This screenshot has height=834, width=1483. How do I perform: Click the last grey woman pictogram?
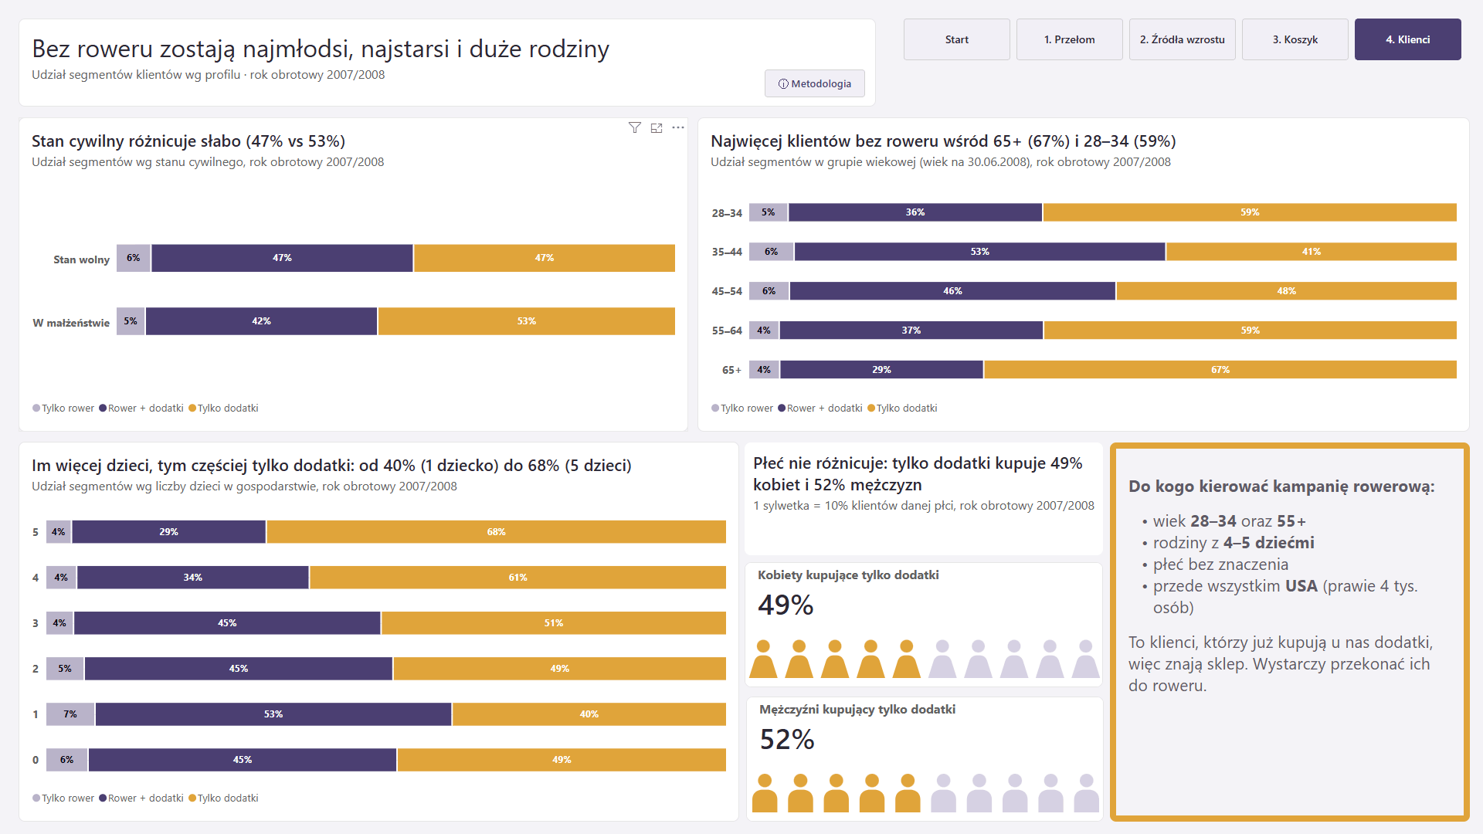(x=1086, y=659)
